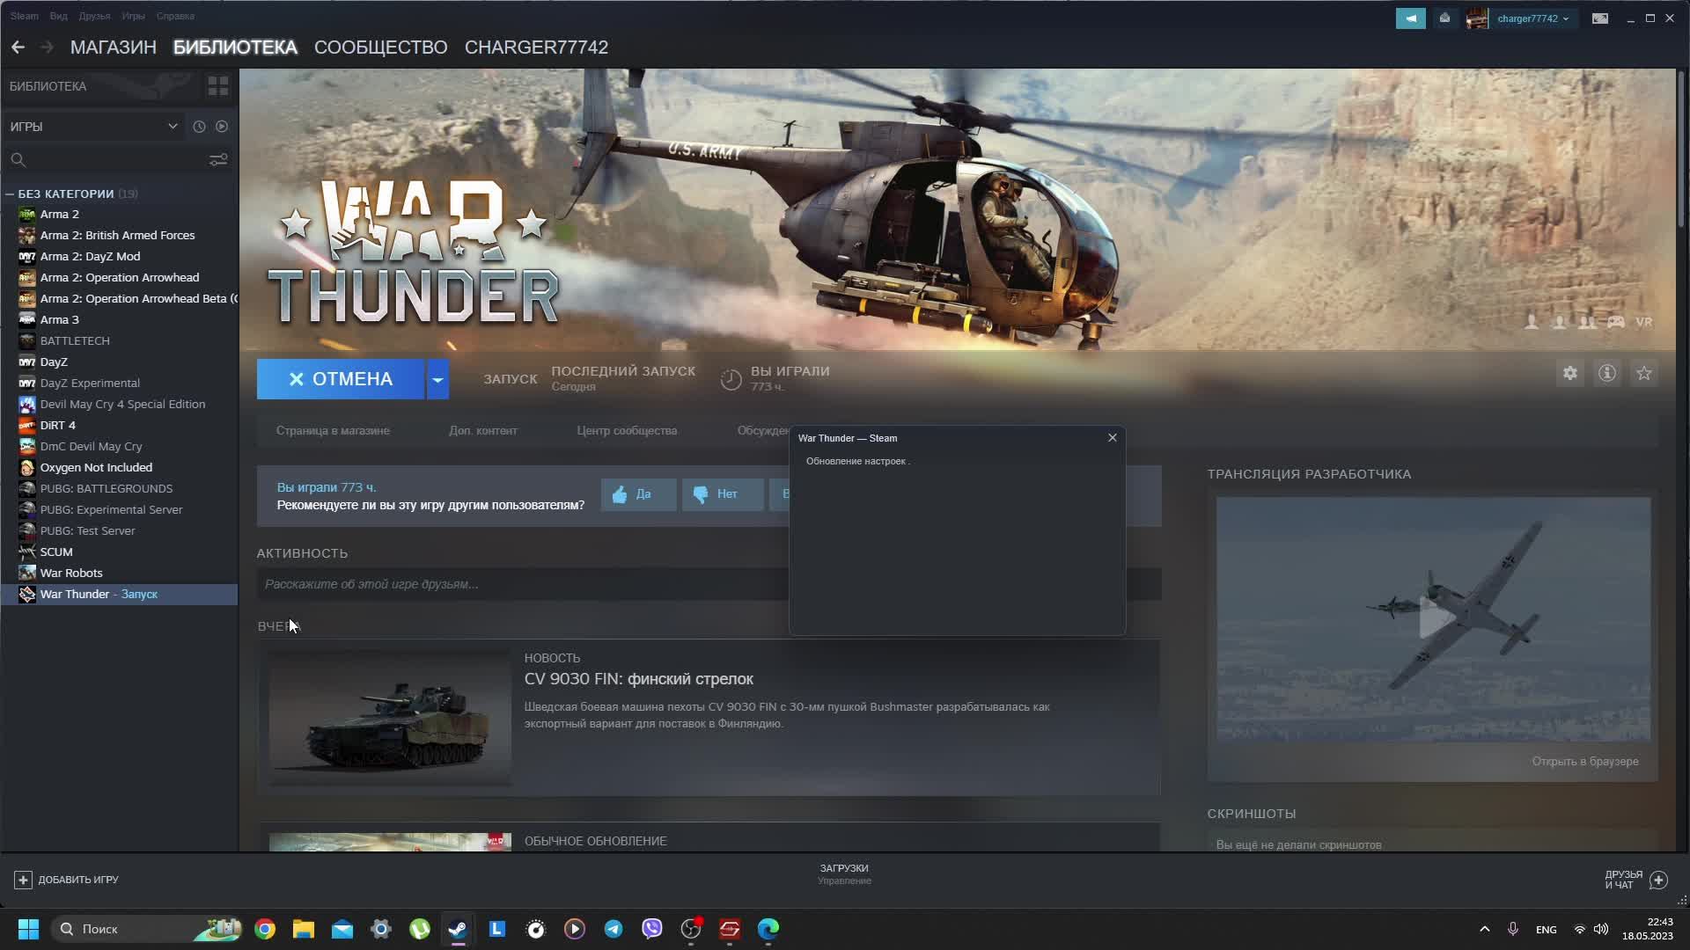Viewport: 1690px width, 950px height.
Task: Click the game info icon
Action: tap(1607, 374)
